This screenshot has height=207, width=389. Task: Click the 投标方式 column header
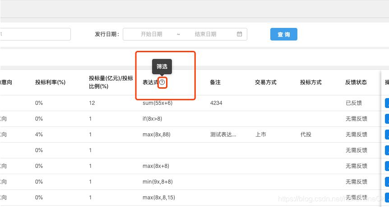[310, 82]
